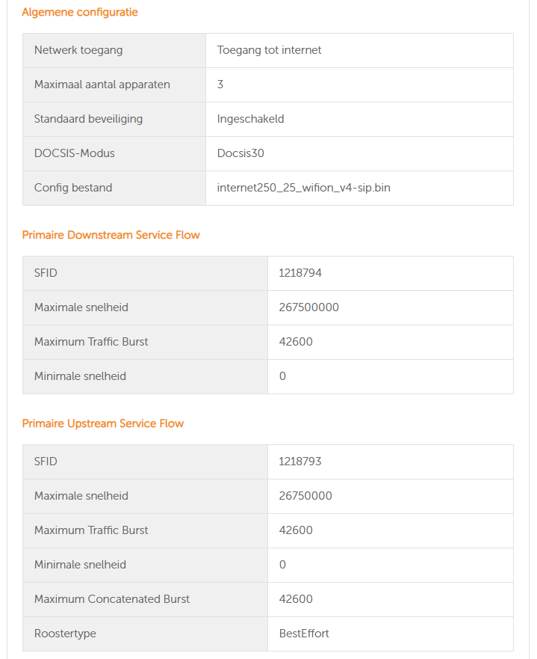
Task: Click the Primaire Upstream Service Flow heading
Action: (x=103, y=423)
